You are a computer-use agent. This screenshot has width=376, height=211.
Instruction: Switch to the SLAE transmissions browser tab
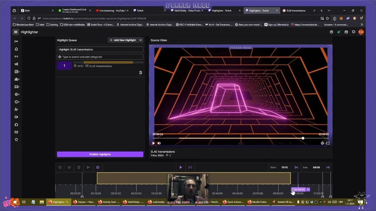(x=296, y=11)
